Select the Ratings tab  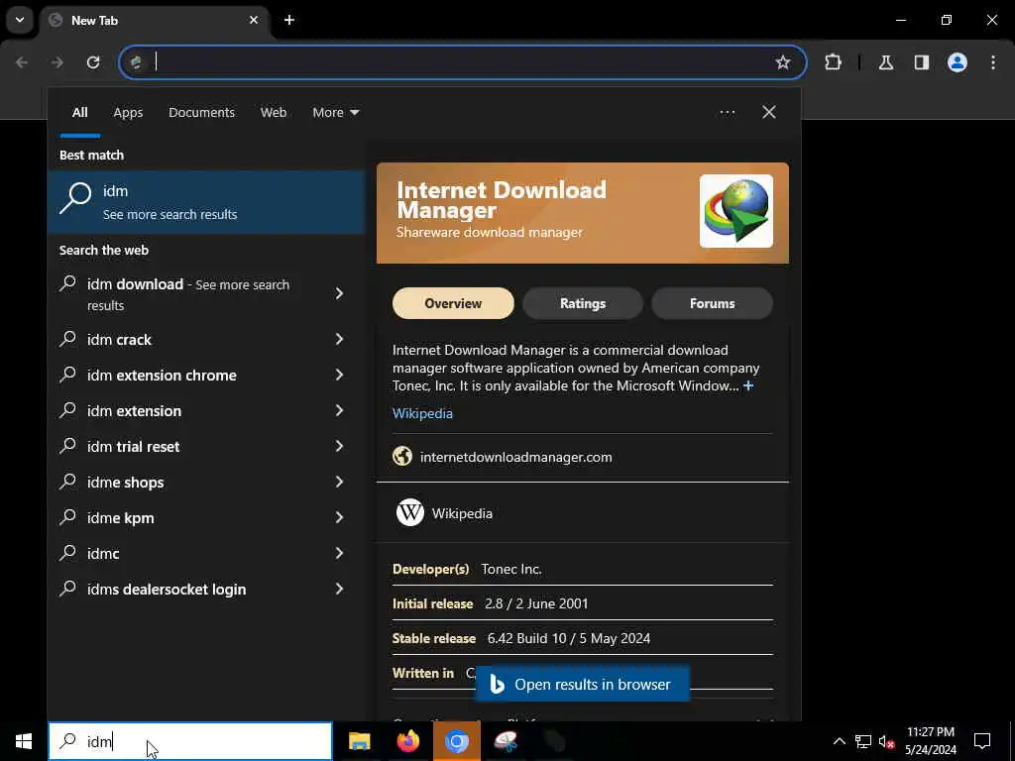[583, 303]
